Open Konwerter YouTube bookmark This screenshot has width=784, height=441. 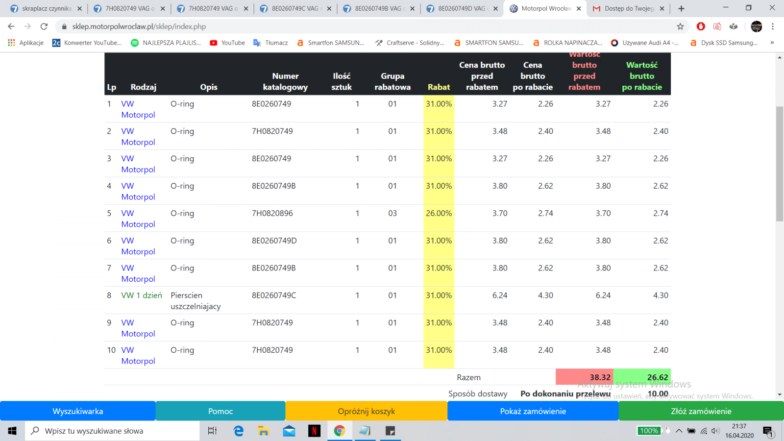click(x=87, y=43)
